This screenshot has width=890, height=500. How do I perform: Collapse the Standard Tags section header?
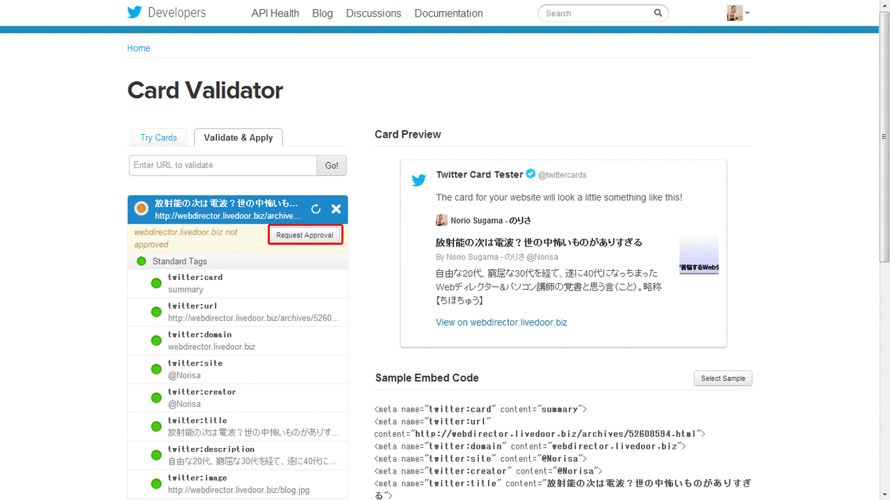pos(238,261)
